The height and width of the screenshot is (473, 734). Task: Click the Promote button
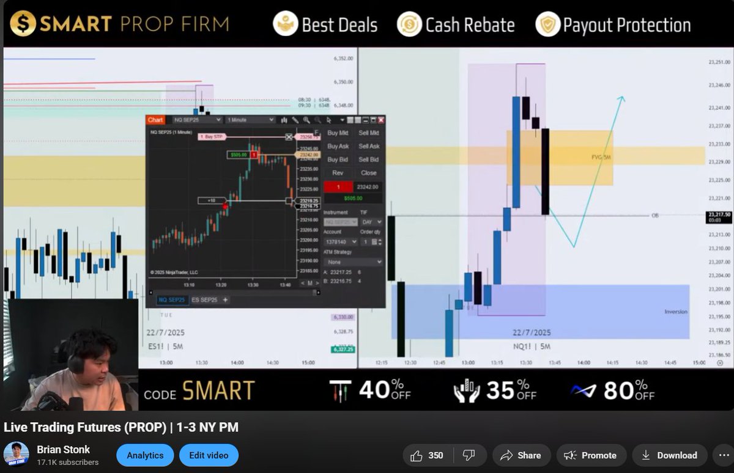pyautogui.click(x=591, y=455)
